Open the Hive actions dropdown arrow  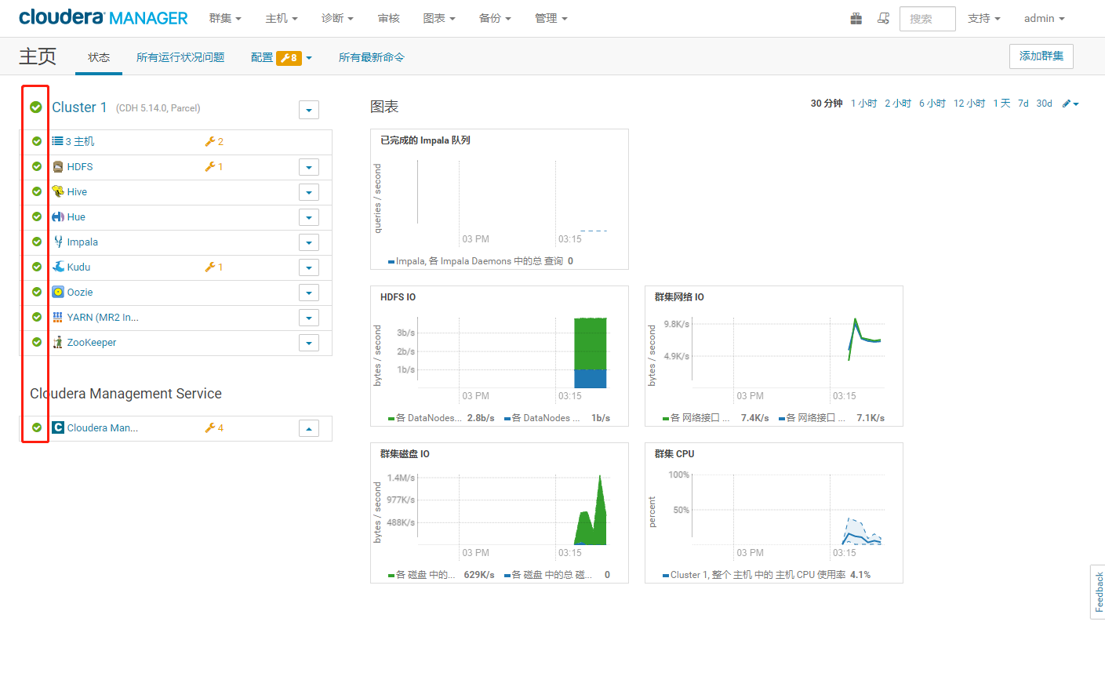click(309, 192)
